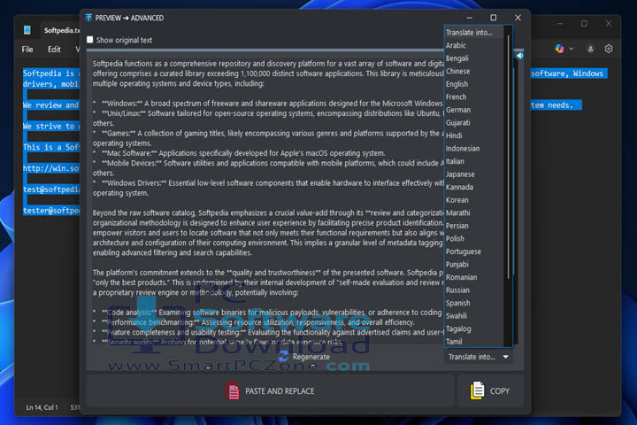Select Bengali from the language list

click(457, 58)
